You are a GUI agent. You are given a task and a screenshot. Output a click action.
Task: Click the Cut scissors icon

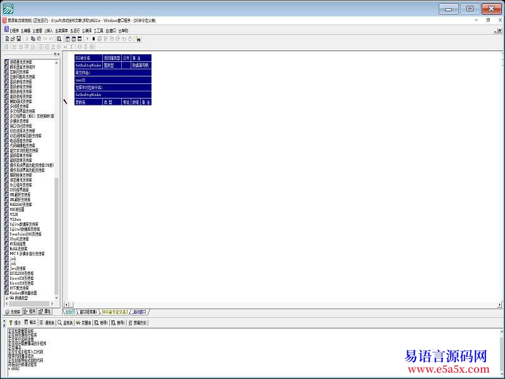pyautogui.click(x=27, y=39)
